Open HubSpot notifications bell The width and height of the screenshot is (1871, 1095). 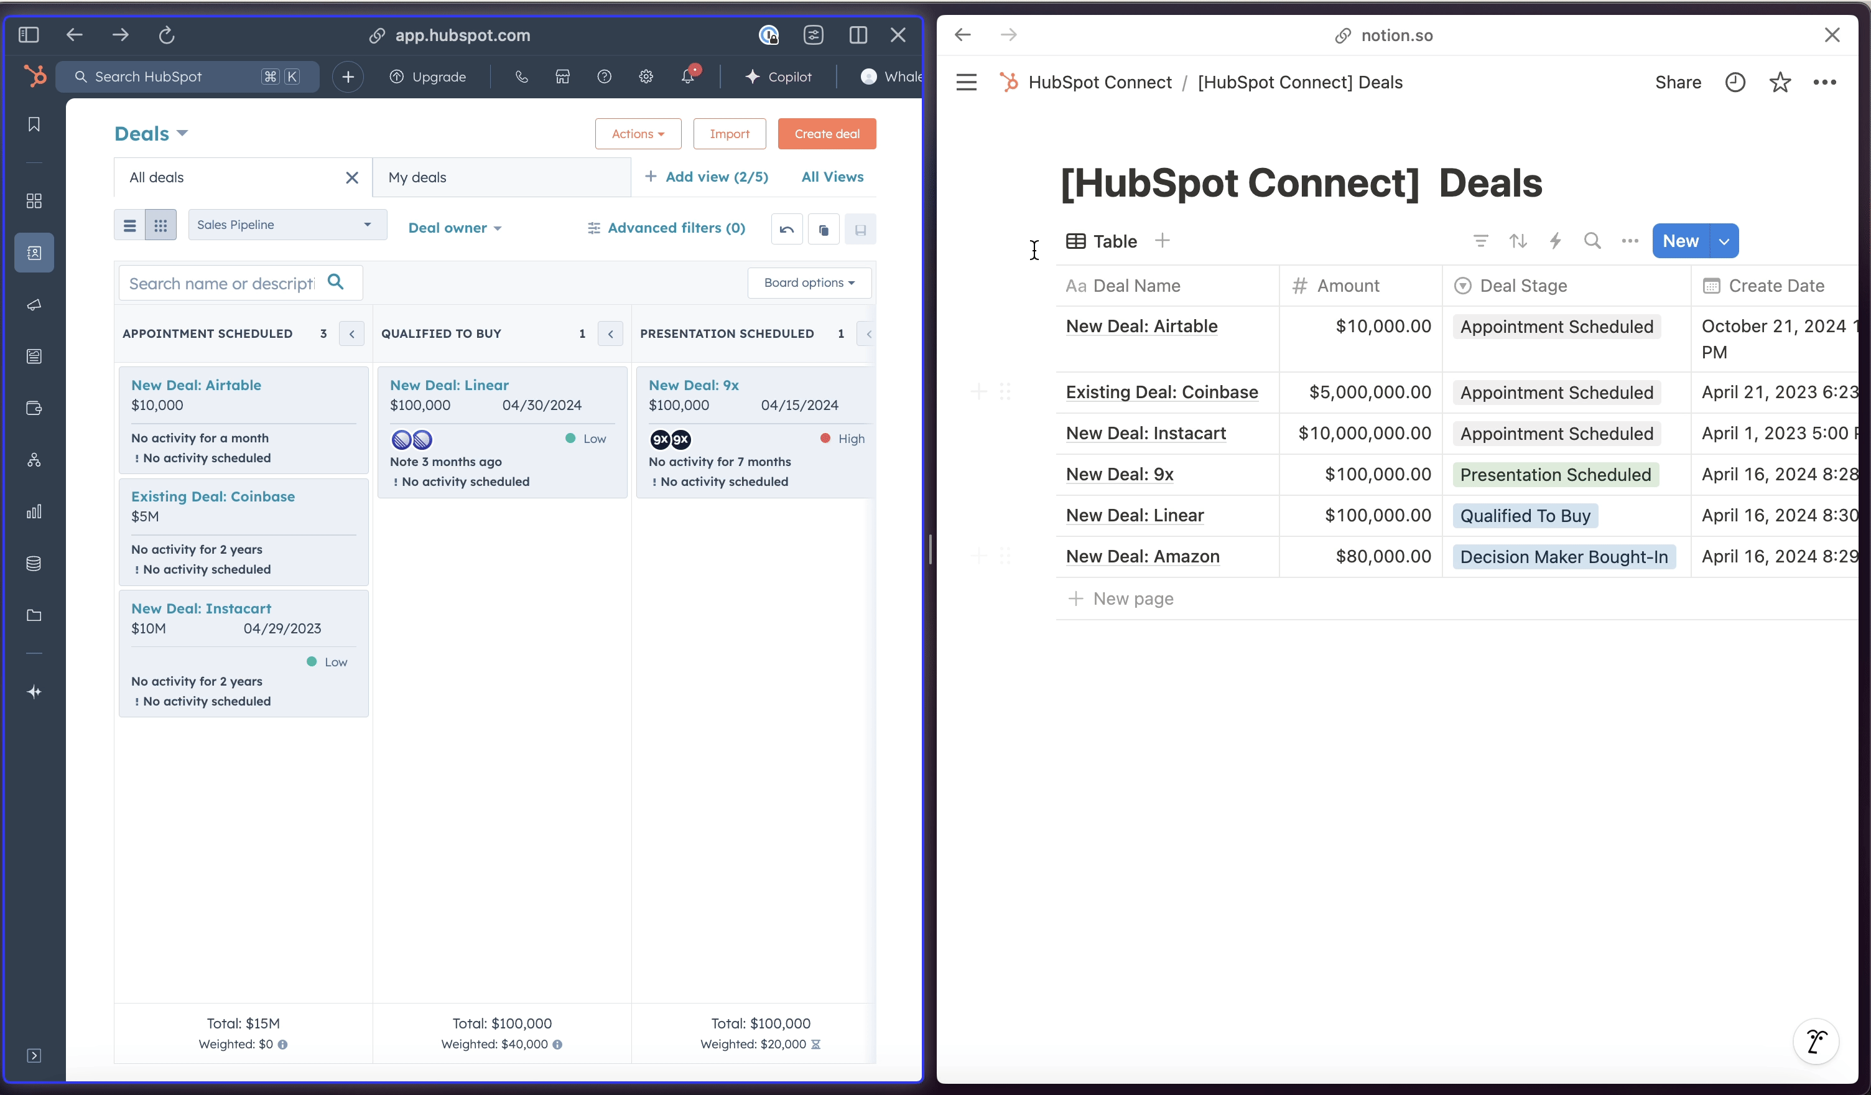(687, 77)
